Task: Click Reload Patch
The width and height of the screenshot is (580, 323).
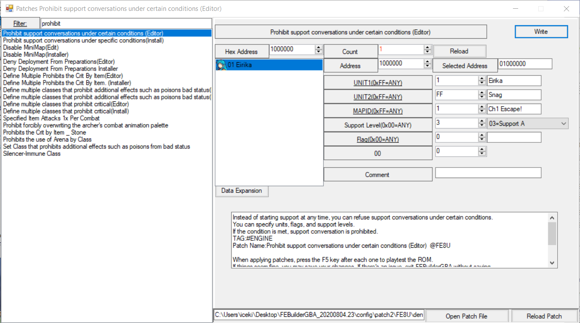Action: 544,315
